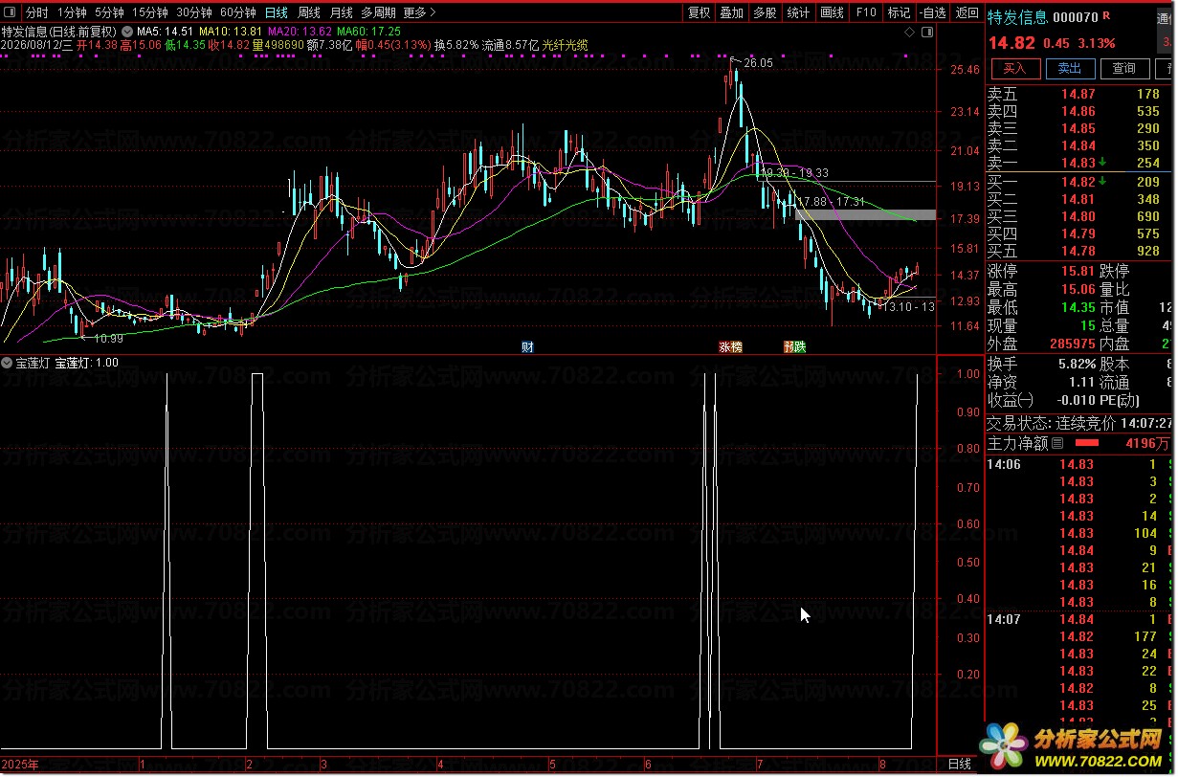This screenshot has height=777, width=1178.
Task: Expand the 更多 period options
Action: point(419,12)
